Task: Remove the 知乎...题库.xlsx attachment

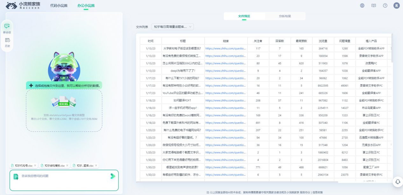Action: click(96, 165)
